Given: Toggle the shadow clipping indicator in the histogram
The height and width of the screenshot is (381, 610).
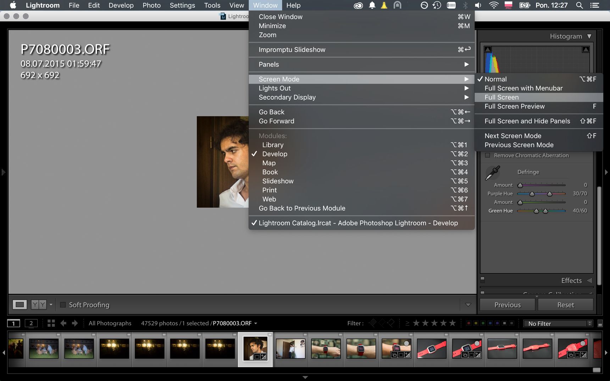Looking at the screenshot, I should pos(488,50).
